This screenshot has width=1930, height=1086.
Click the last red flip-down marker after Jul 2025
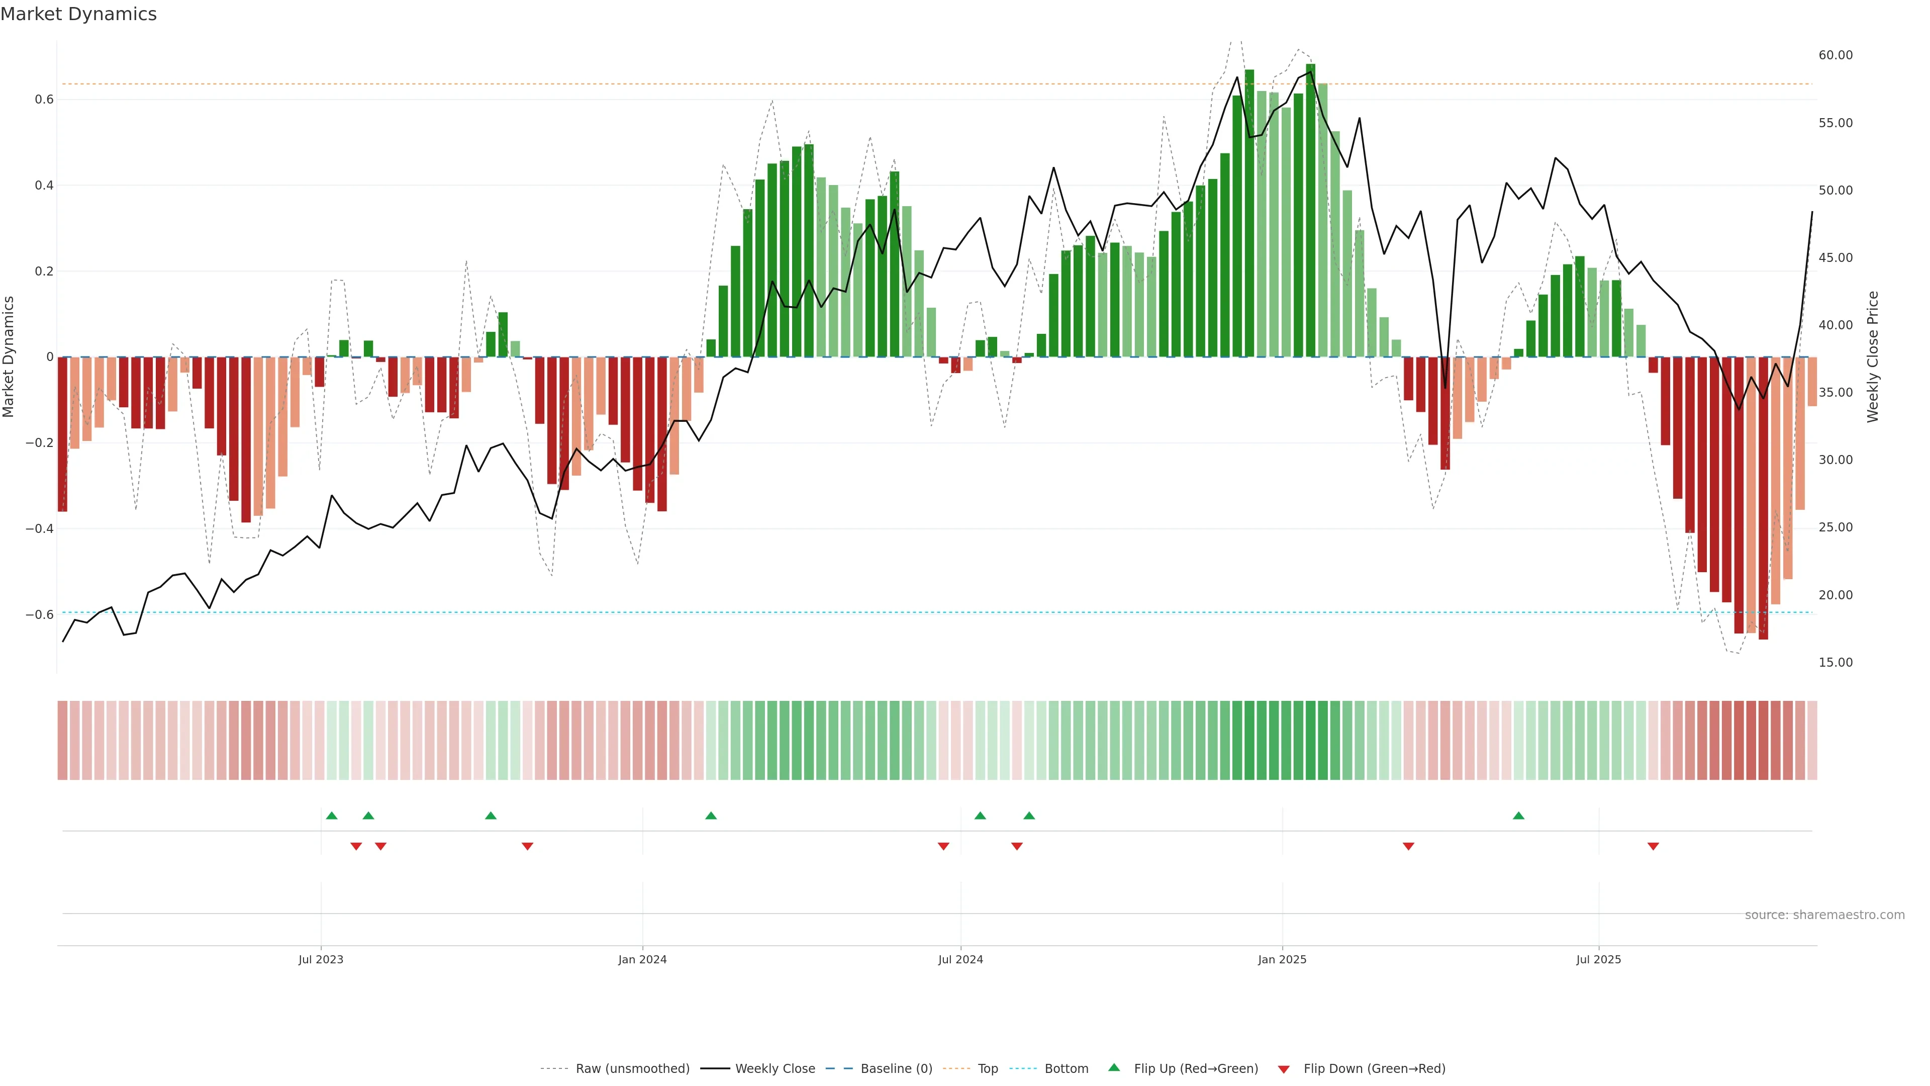tap(1653, 846)
